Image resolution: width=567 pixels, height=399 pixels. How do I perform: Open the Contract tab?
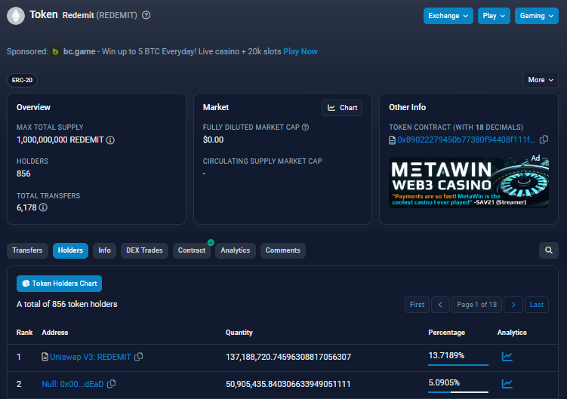[192, 250]
